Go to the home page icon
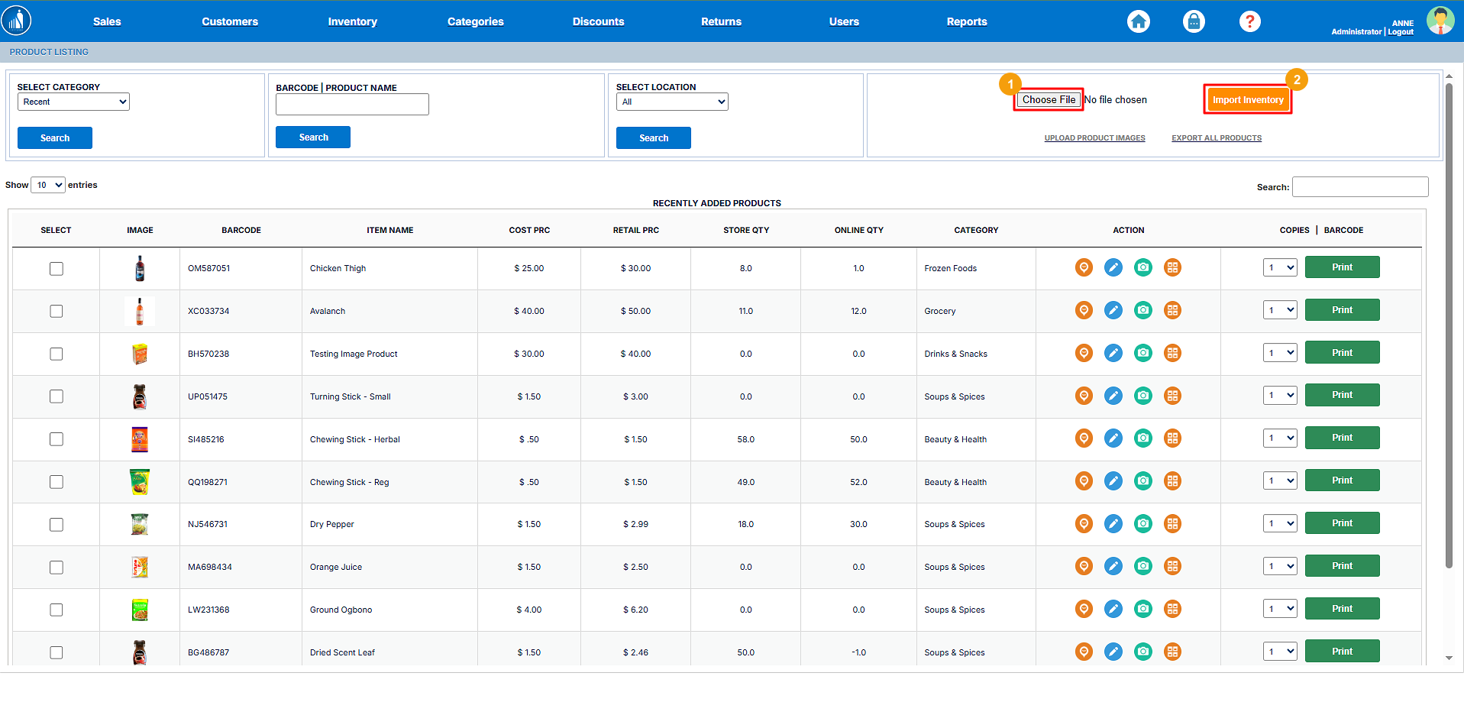The image size is (1464, 702). [x=1138, y=21]
